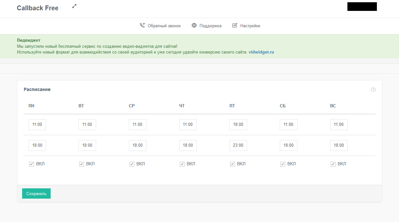Toggle the ВКЛ checkbox for СР
Image resolution: width=399 pixels, height=222 pixels.
(132, 164)
